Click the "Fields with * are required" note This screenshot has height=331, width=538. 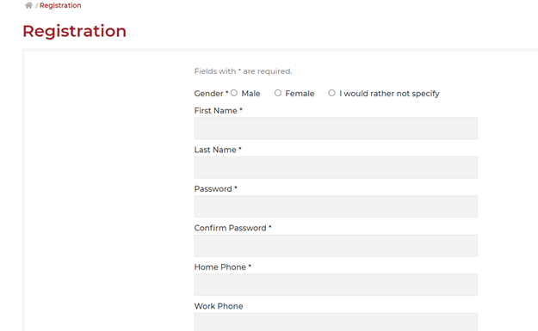243,71
